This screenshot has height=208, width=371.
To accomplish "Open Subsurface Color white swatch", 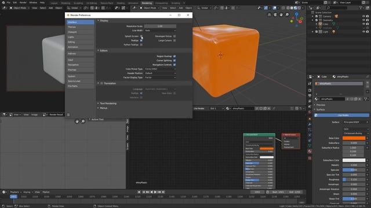I will [x=354, y=161].
